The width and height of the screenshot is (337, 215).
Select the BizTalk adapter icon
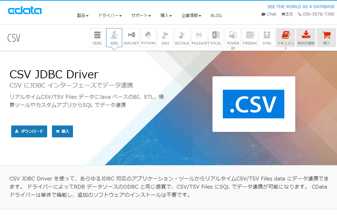coord(182,38)
